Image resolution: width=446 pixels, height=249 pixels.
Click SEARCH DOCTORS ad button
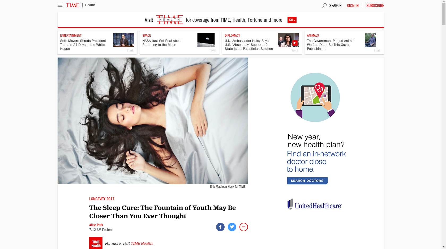tap(307, 181)
